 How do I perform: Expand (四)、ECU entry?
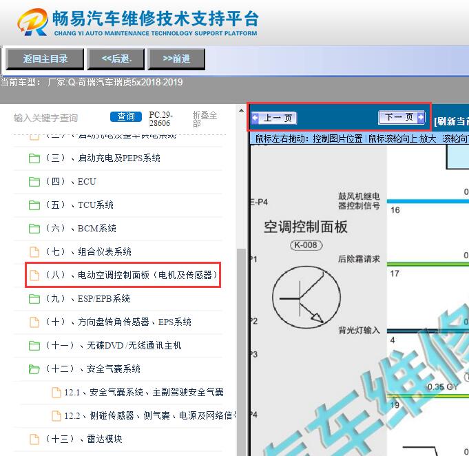[71, 181]
